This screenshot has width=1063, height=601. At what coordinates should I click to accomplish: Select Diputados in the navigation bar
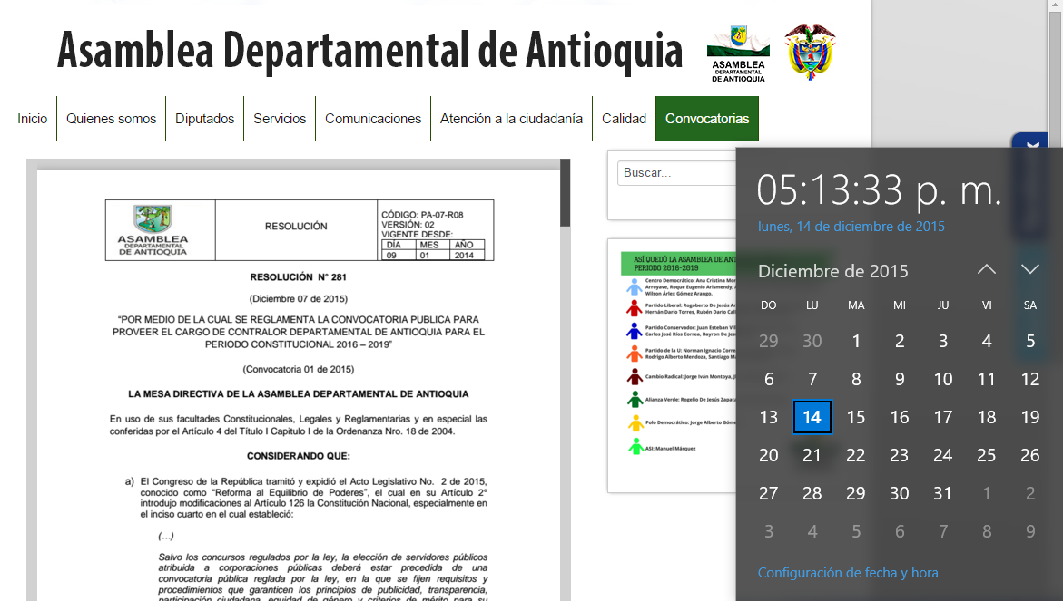pyautogui.click(x=204, y=119)
